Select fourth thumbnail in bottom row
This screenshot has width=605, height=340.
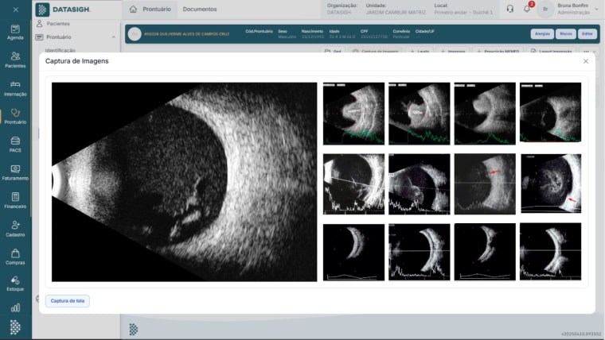tap(551, 252)
